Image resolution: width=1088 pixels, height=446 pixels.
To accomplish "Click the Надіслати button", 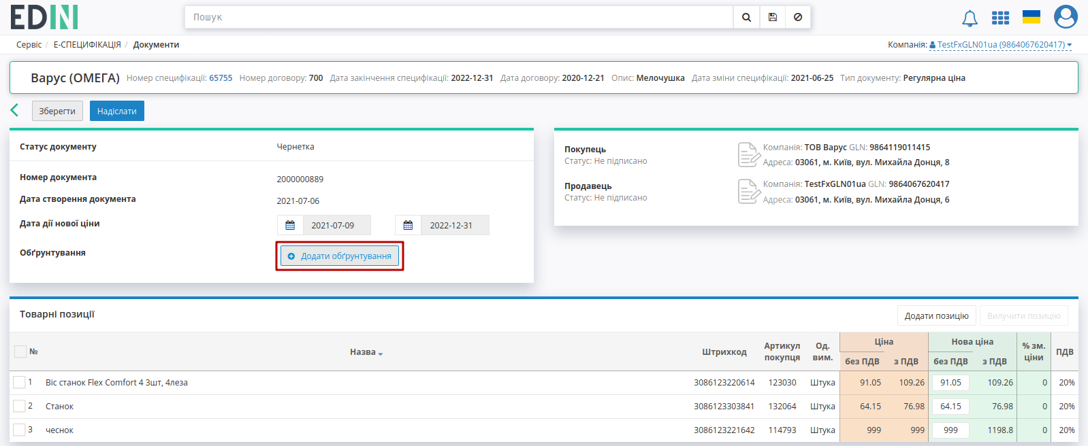I will pyautogui.click(x=117, y=111).
